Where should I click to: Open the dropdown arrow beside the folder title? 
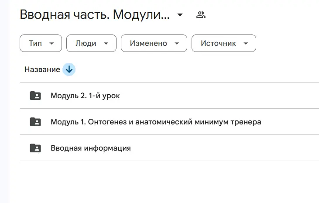pyautogui.click(x=180, y=15)
